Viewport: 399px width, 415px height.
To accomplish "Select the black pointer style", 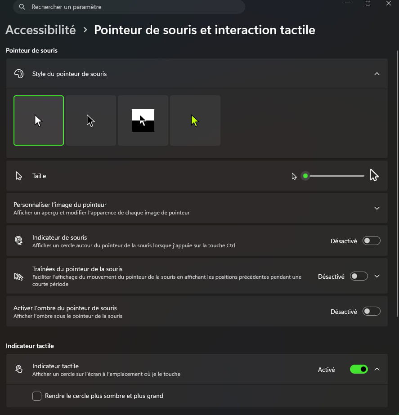I will pyautogui.click(x=91, y=120).
